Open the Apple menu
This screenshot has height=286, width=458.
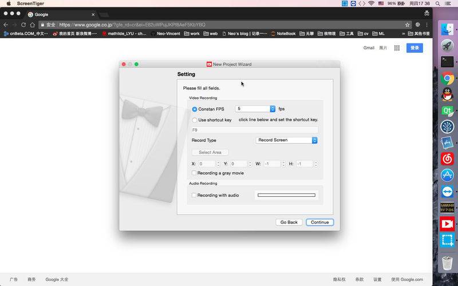point(9,3)
